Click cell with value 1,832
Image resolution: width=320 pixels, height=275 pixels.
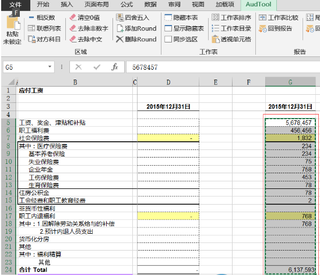[290, 138]
